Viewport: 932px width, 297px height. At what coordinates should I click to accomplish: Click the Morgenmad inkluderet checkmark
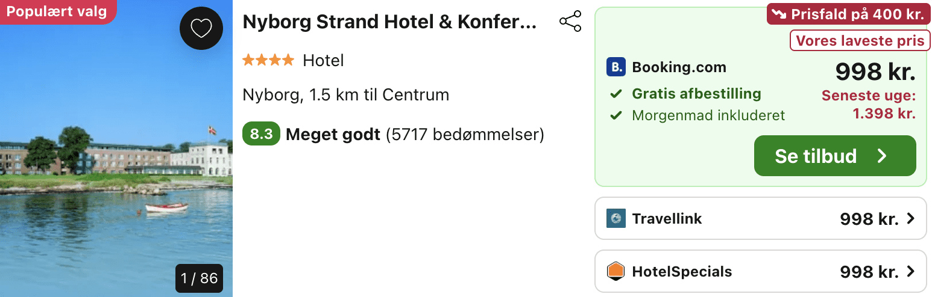(616, 115)
